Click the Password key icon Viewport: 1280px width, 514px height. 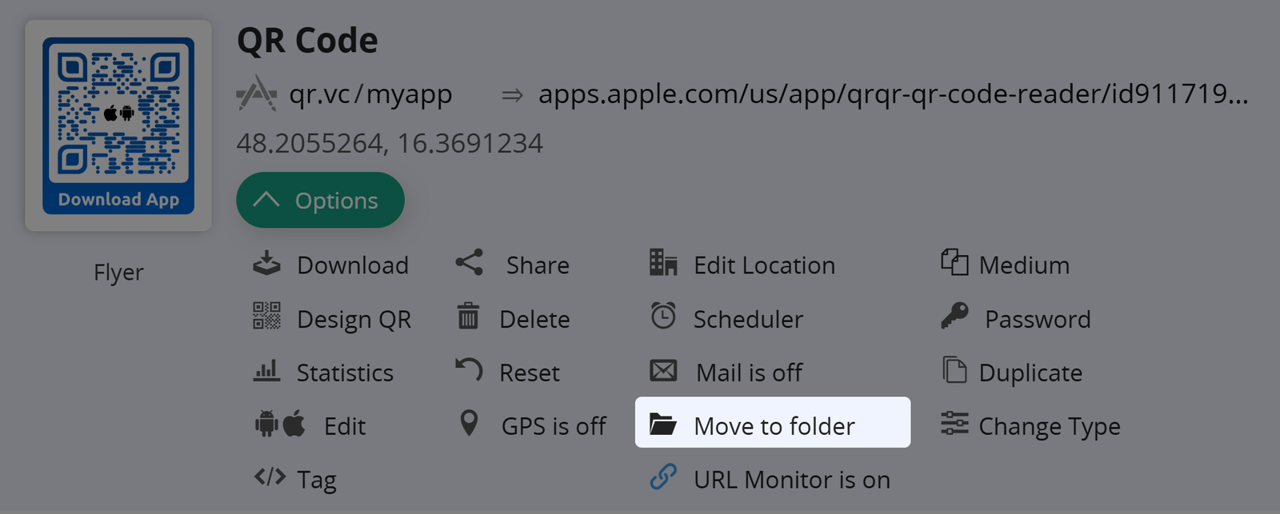click(954, 317)
